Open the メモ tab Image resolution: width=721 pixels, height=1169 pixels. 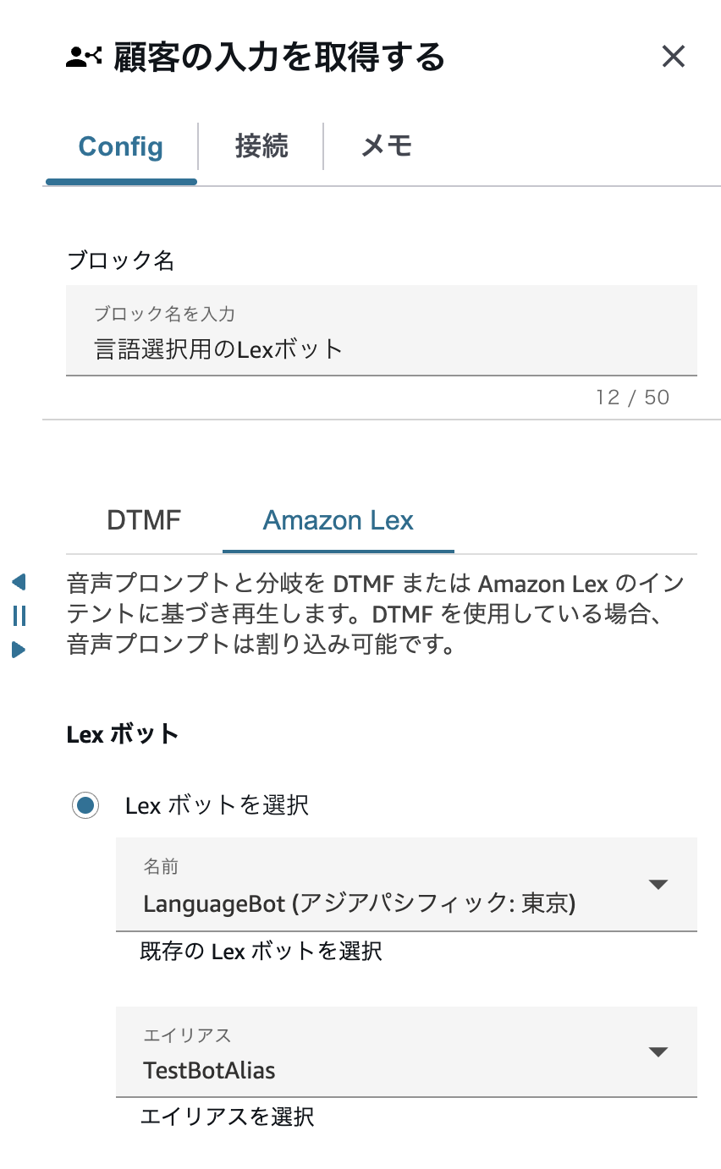point(387,146)
